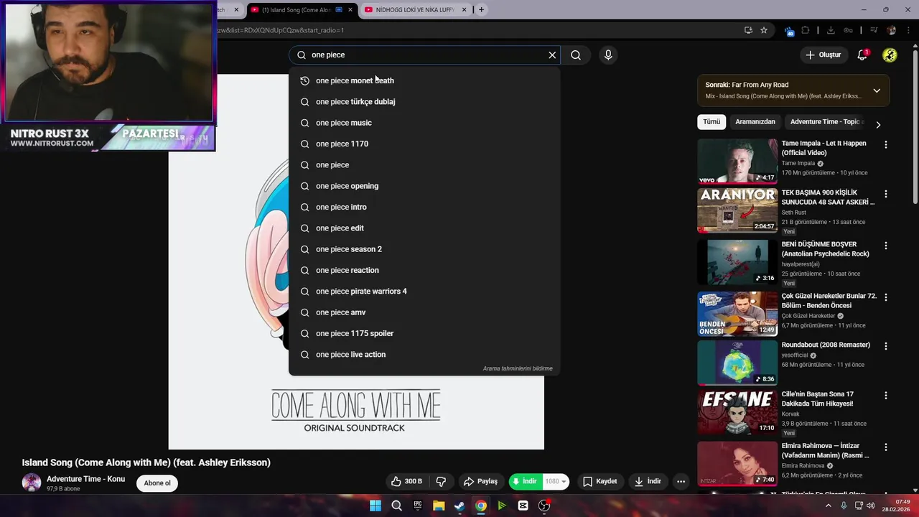This screenshot has width=919, height=517.
Task: Open volume control in system tray
Action: point(871,506)
